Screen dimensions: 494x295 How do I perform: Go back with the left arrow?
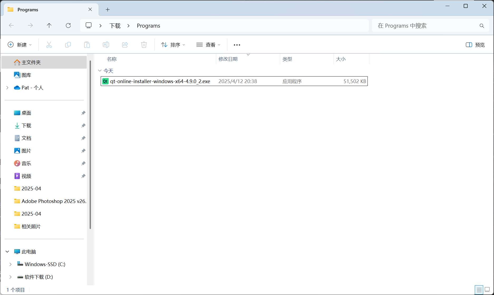click(11, 26)
